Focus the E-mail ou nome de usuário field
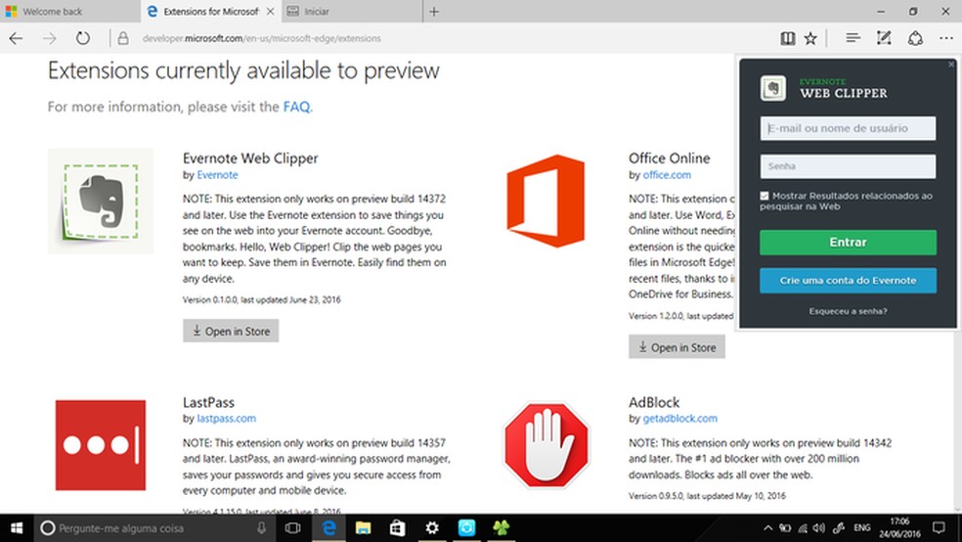The height and width of the screenshot is (542, 962). (x=848, y=128)
